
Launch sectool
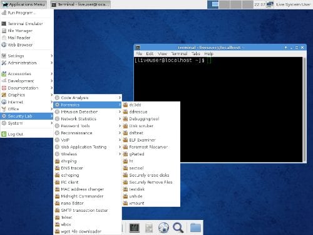[x=151, y=168]
